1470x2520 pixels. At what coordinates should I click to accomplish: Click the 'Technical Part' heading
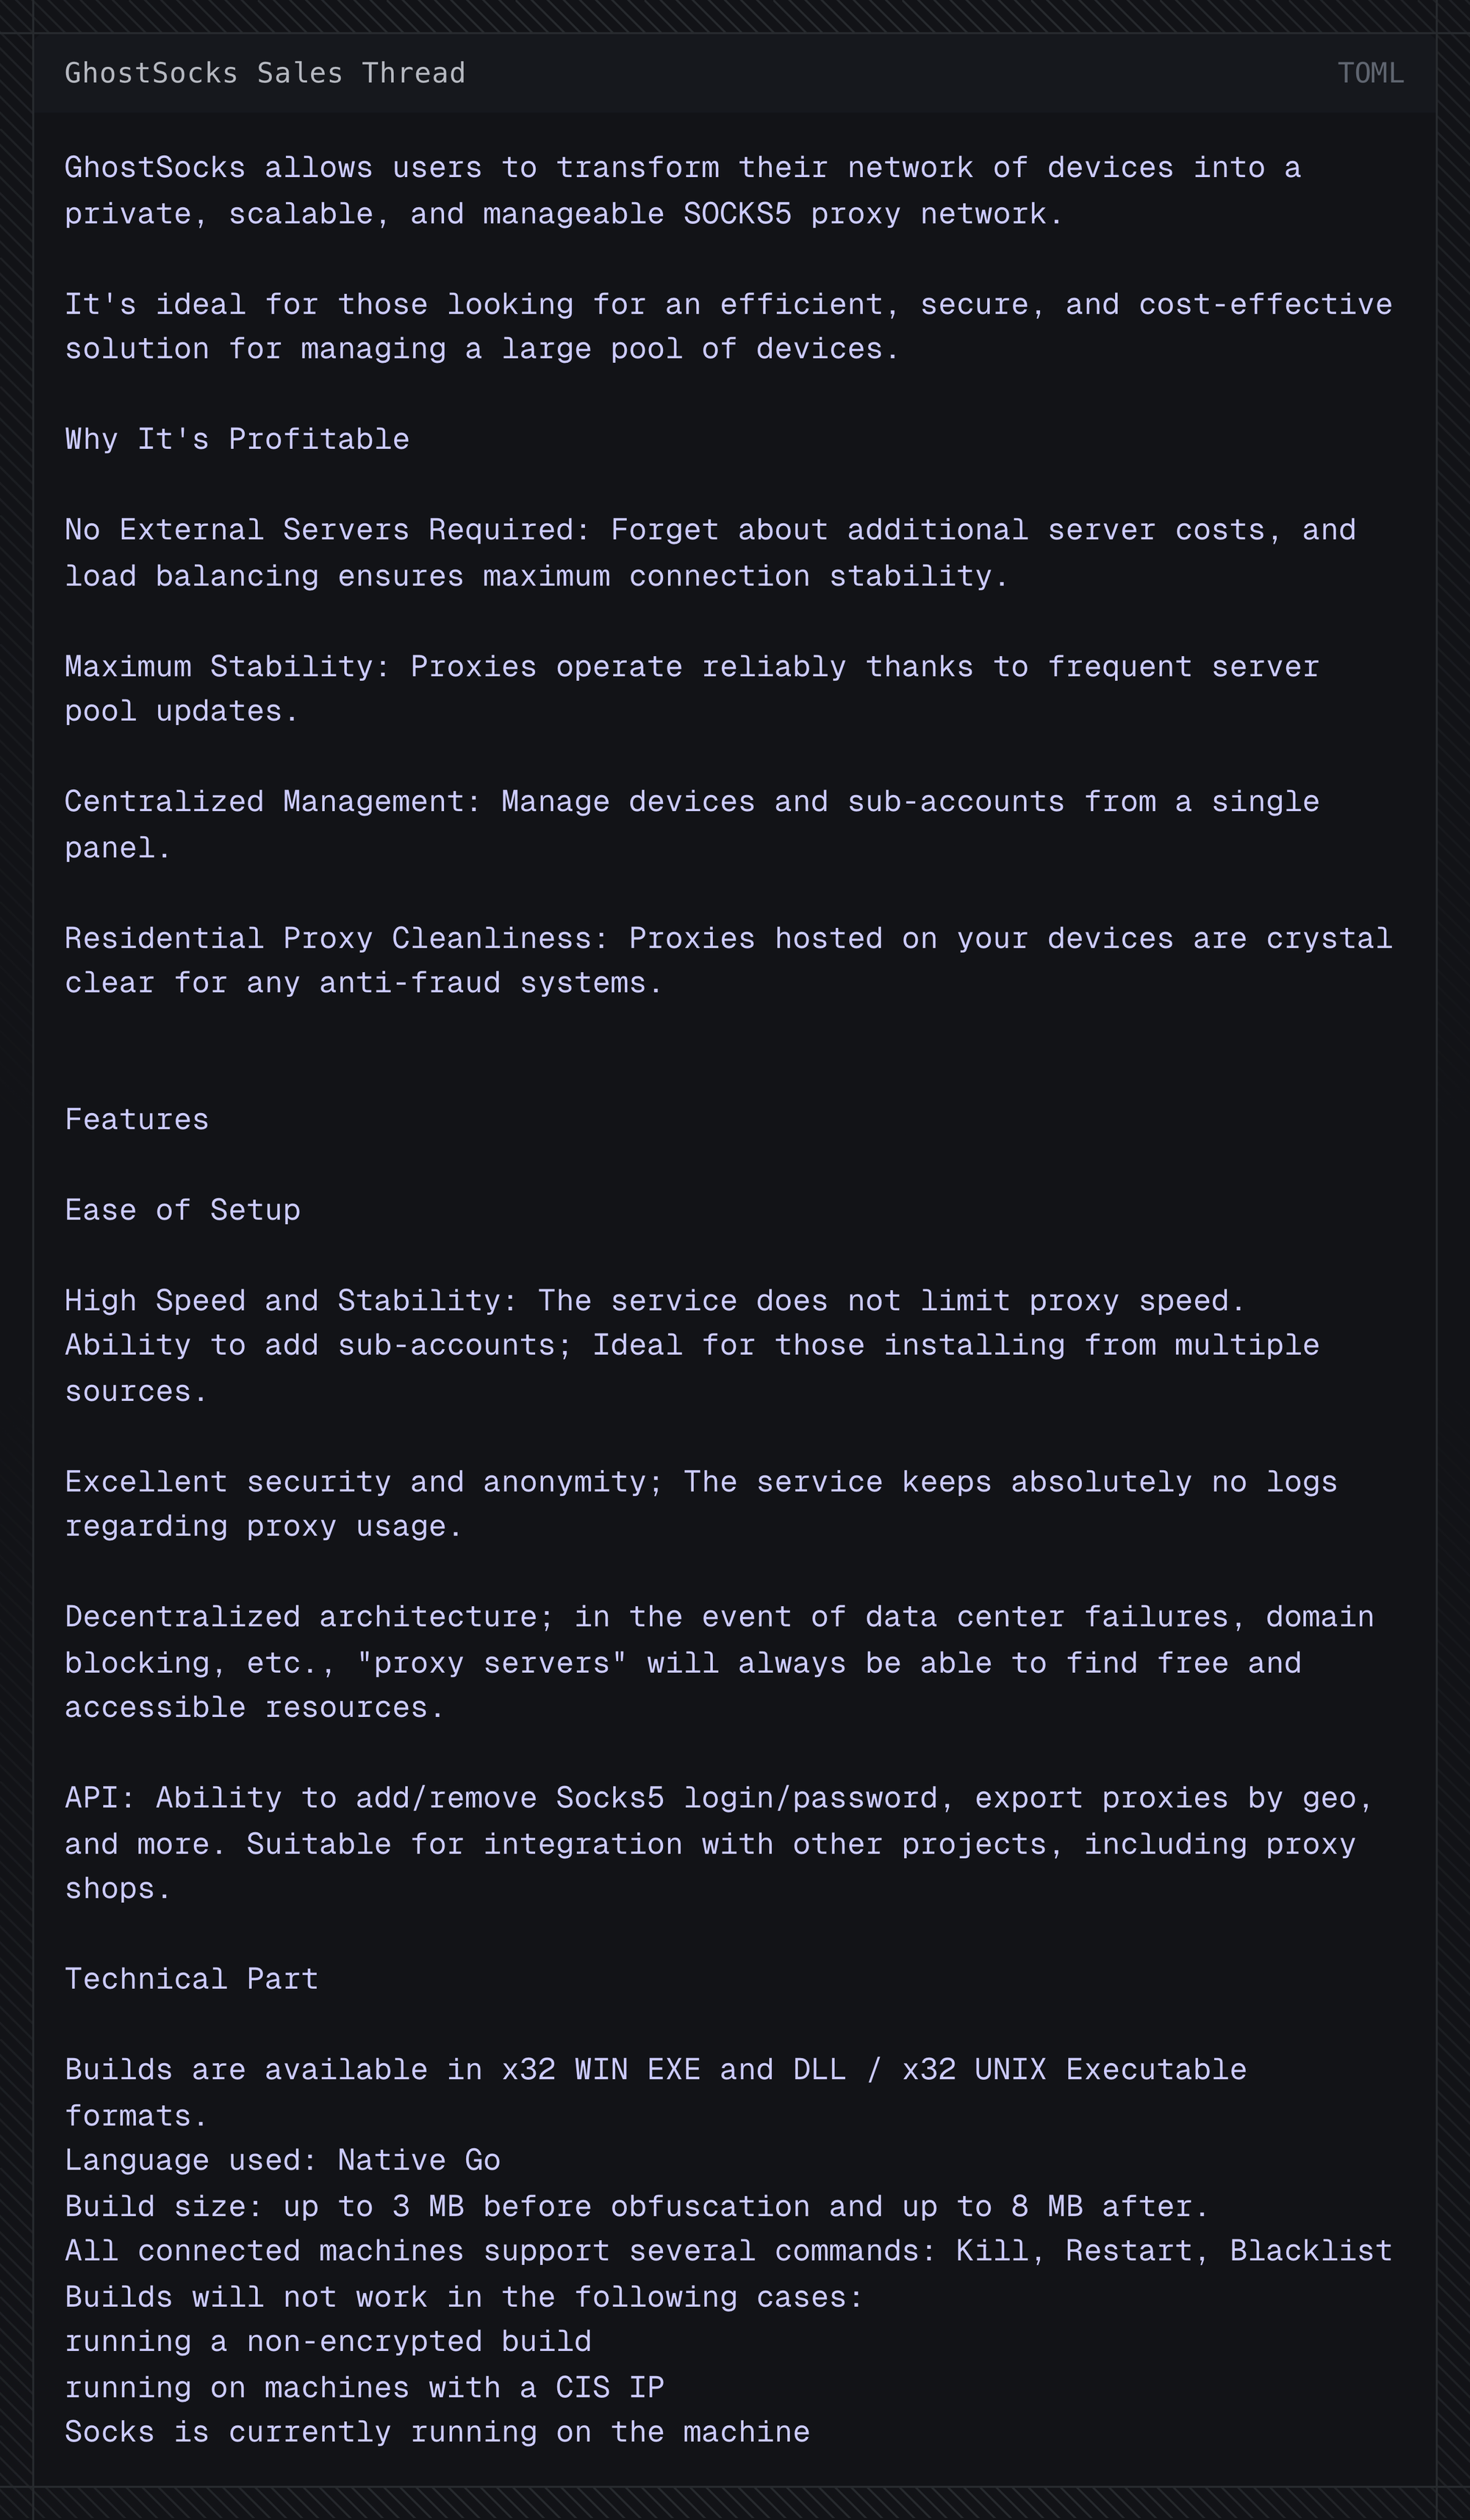click(x=192, y=1979)
